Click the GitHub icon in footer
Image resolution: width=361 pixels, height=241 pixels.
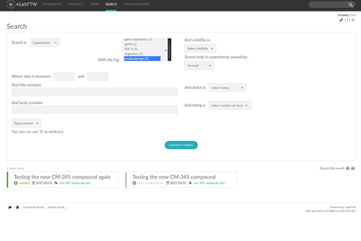coord(17,207)
